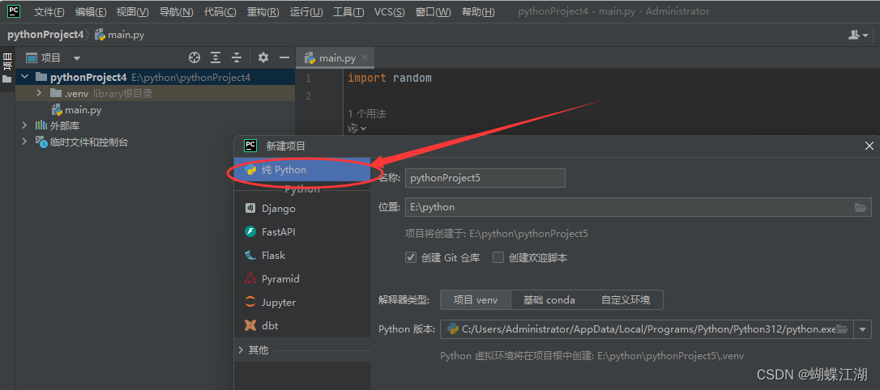Open the 导航(N) menu
Viewport: 880px width, 390px height.
tap(176, 12)
